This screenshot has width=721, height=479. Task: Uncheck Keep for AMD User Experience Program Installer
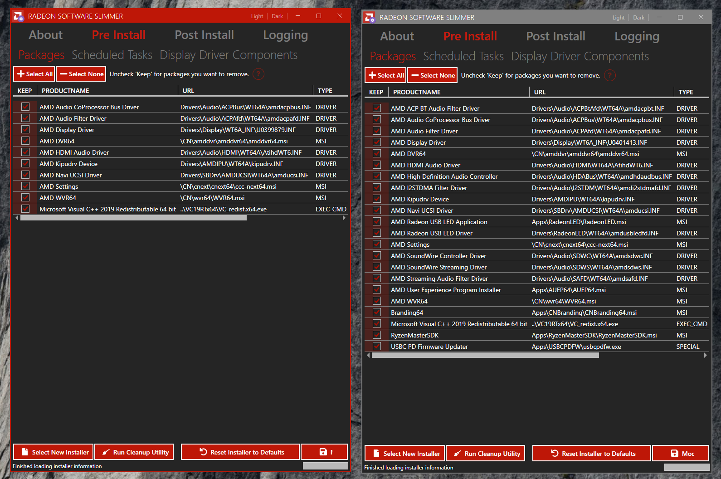click(x=377, y=289)
